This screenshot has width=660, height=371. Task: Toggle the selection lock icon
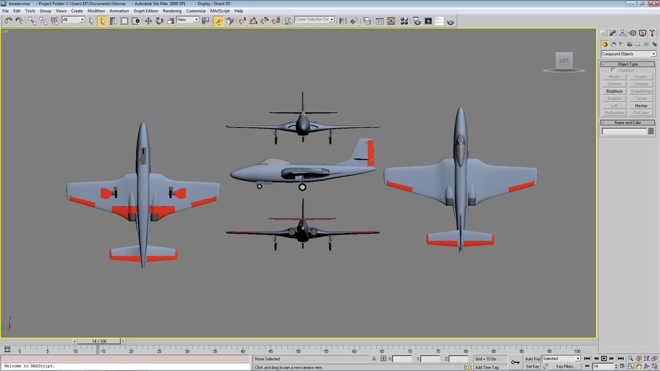pyautogui.click(x=374, y=359)
